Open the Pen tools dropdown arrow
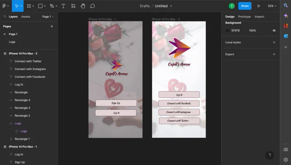 pyautogui.click(x=56, y=6)
